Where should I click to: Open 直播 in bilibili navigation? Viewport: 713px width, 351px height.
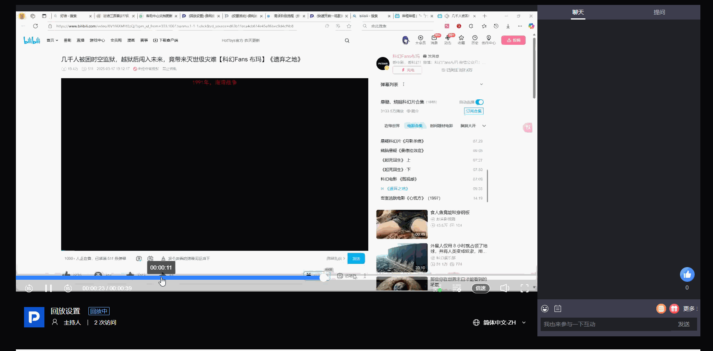[x=81, y=40]
